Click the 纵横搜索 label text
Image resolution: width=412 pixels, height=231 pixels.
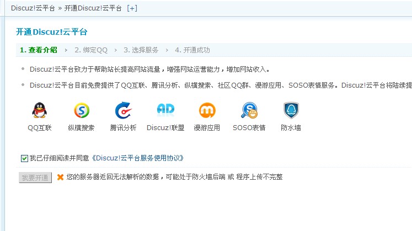click(x=81, y=128)
